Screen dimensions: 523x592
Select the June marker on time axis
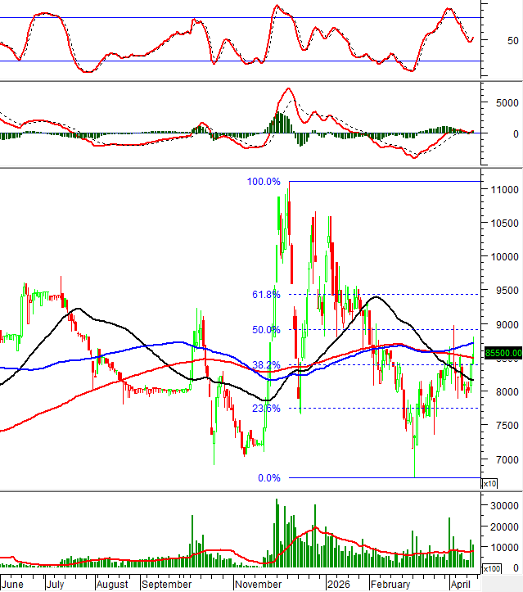click(x=13, y=585)
